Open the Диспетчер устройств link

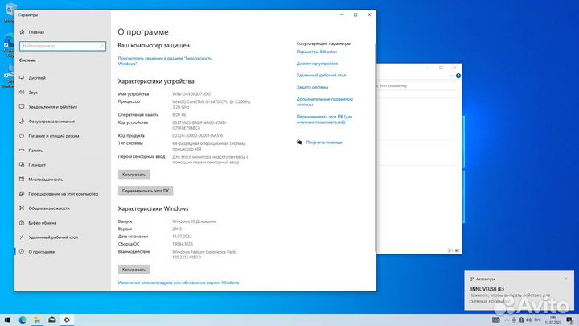[x=317, y=64]
